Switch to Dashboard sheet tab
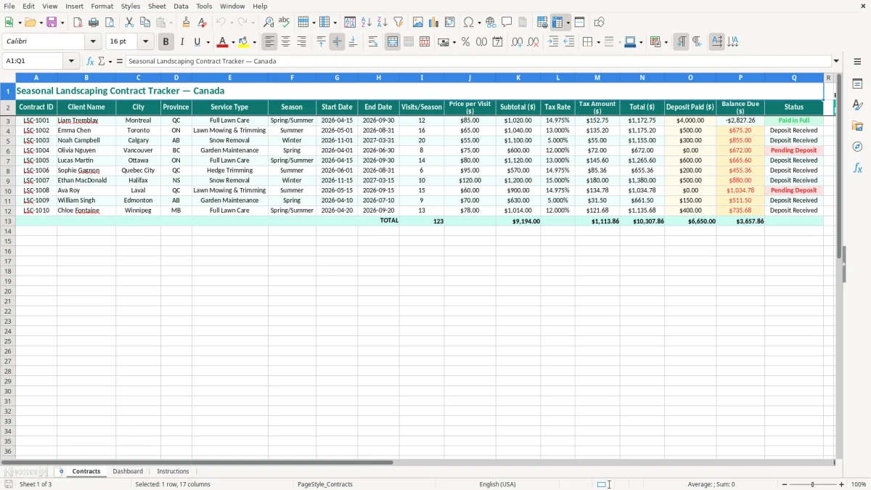Screen dimensions: 871x490 [x=128, y=471]
